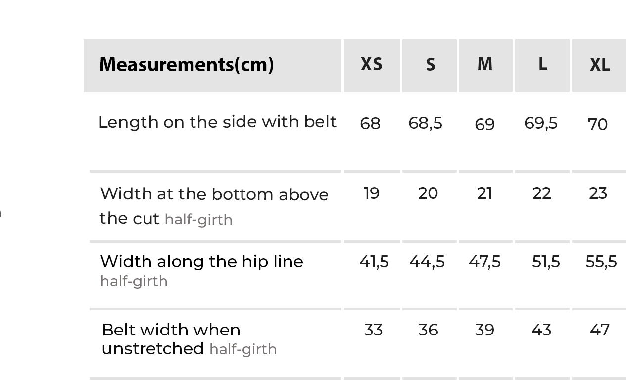Screen dimensions: 628x382
Task: Click the S belt width value 36
Action: pyautogui.click(x=428, y=330)
